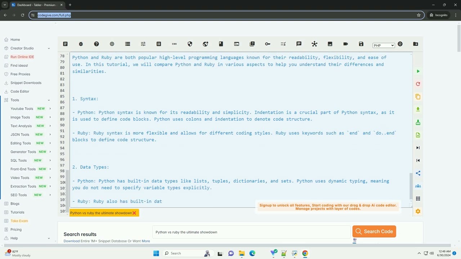
Task: Open the orange settings gear icon
Action: (418, 212)
